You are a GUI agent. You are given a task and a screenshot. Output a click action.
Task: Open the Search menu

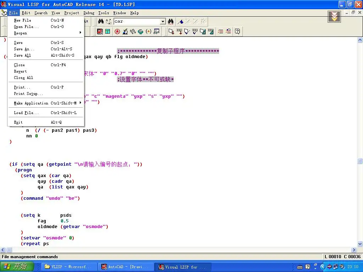(x=41, y=13)
